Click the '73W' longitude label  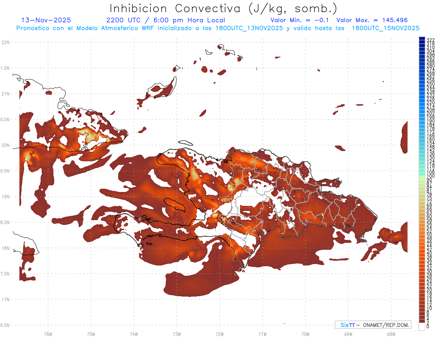click(x=177, y=334)
